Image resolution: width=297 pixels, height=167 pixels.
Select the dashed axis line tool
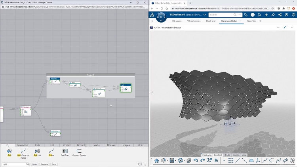tap(244, 161)
